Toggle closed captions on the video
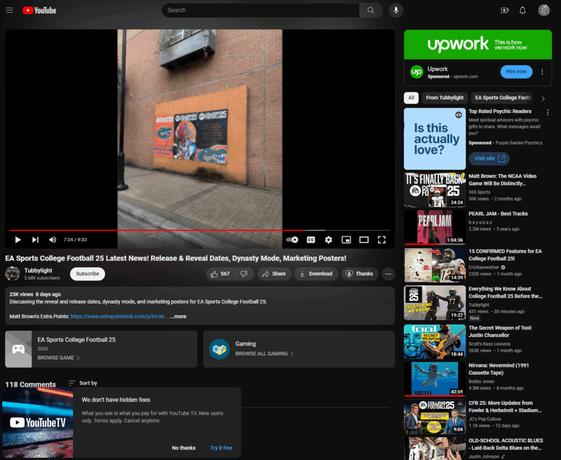This screenshot has height=460, width=561. (x=311, y=240)
